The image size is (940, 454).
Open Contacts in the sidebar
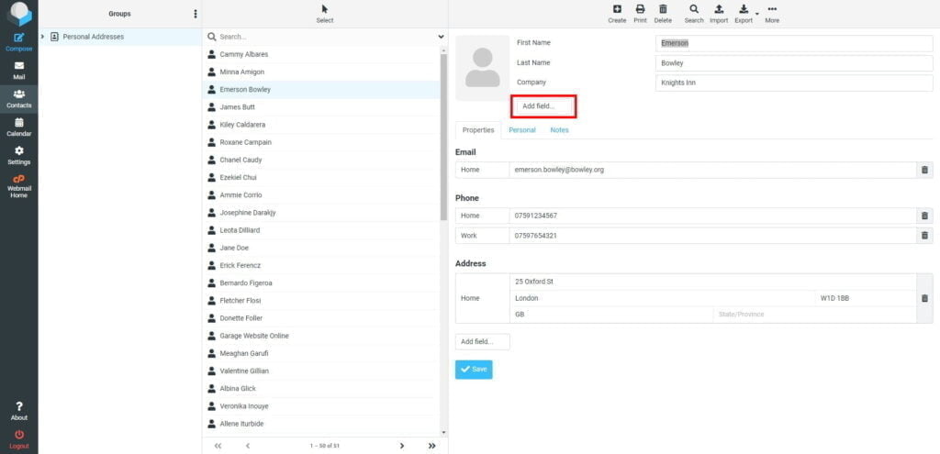tap(18, 99)
